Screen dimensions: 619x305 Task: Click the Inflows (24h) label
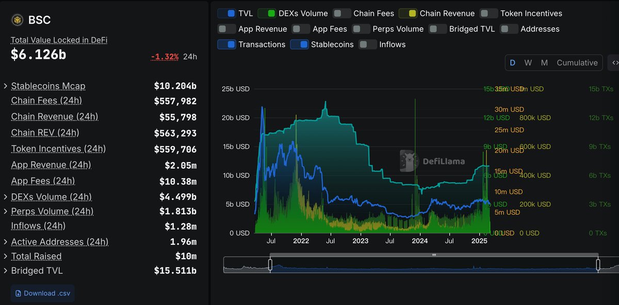tap(38, 226)
